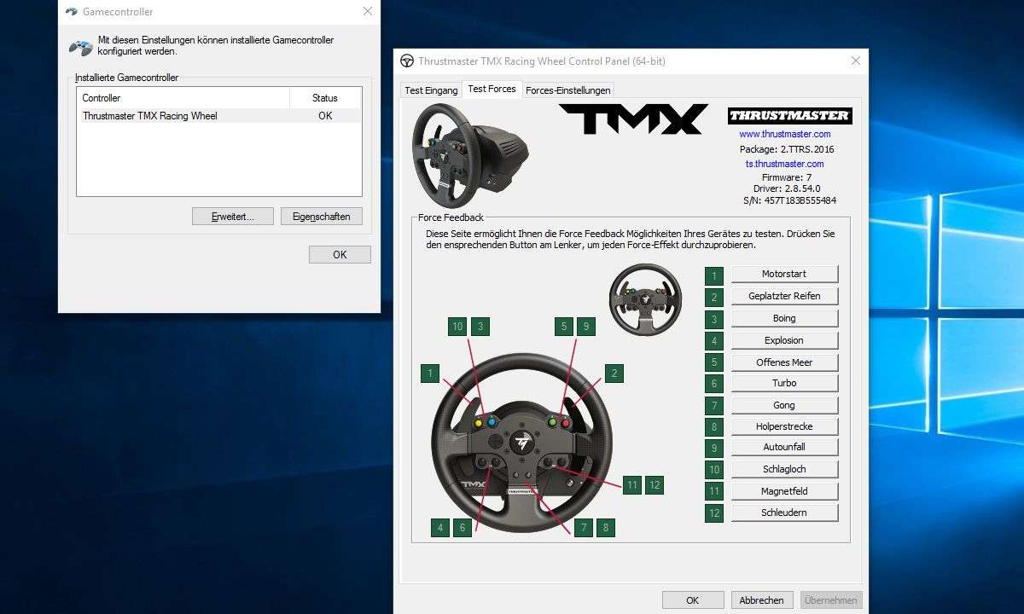Click the green number 9 icon beside Autounfall

(714, 448)
